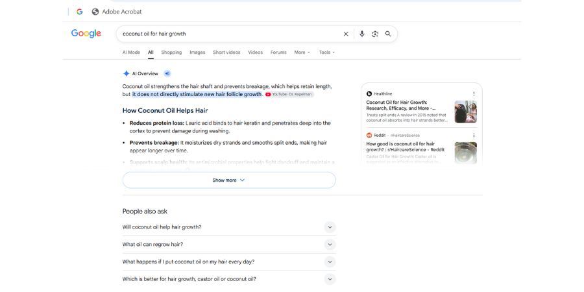Open the Short videos tab

[x=226, y=53]
